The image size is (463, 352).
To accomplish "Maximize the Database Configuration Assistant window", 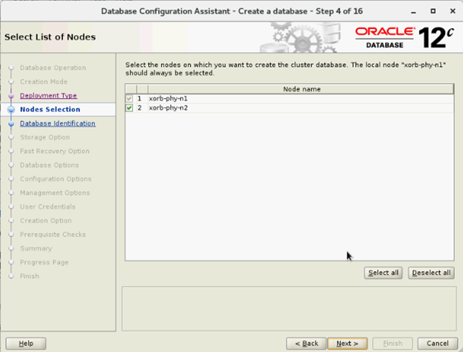I will pos(433,11).
